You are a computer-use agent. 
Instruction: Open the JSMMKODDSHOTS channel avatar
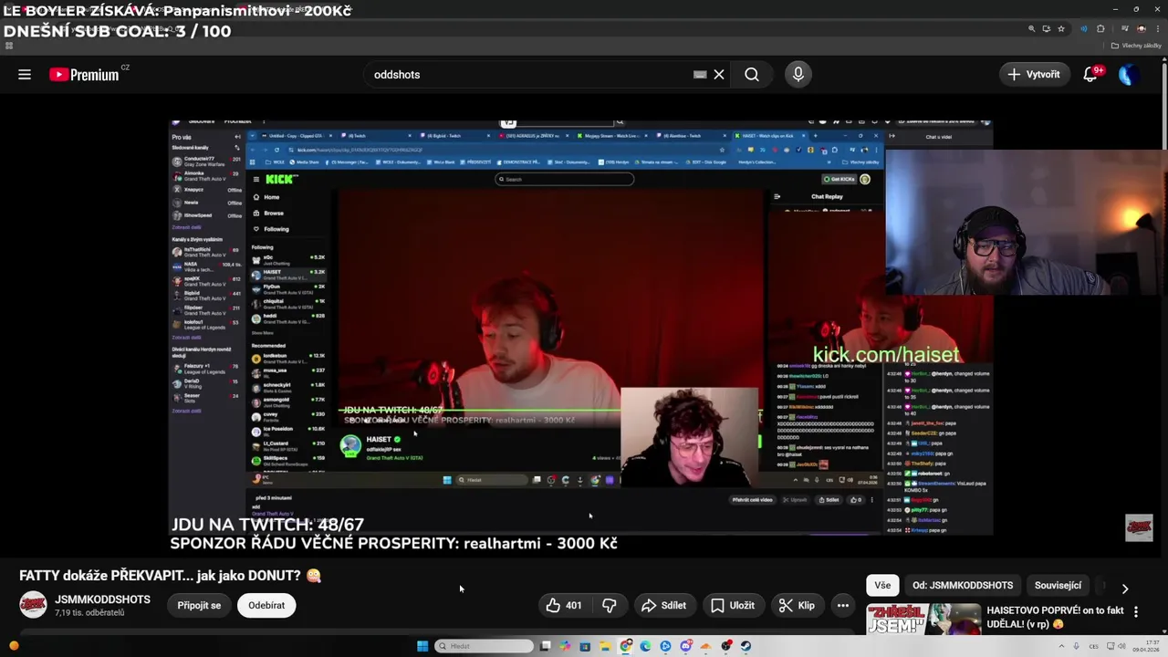point(34,605)
